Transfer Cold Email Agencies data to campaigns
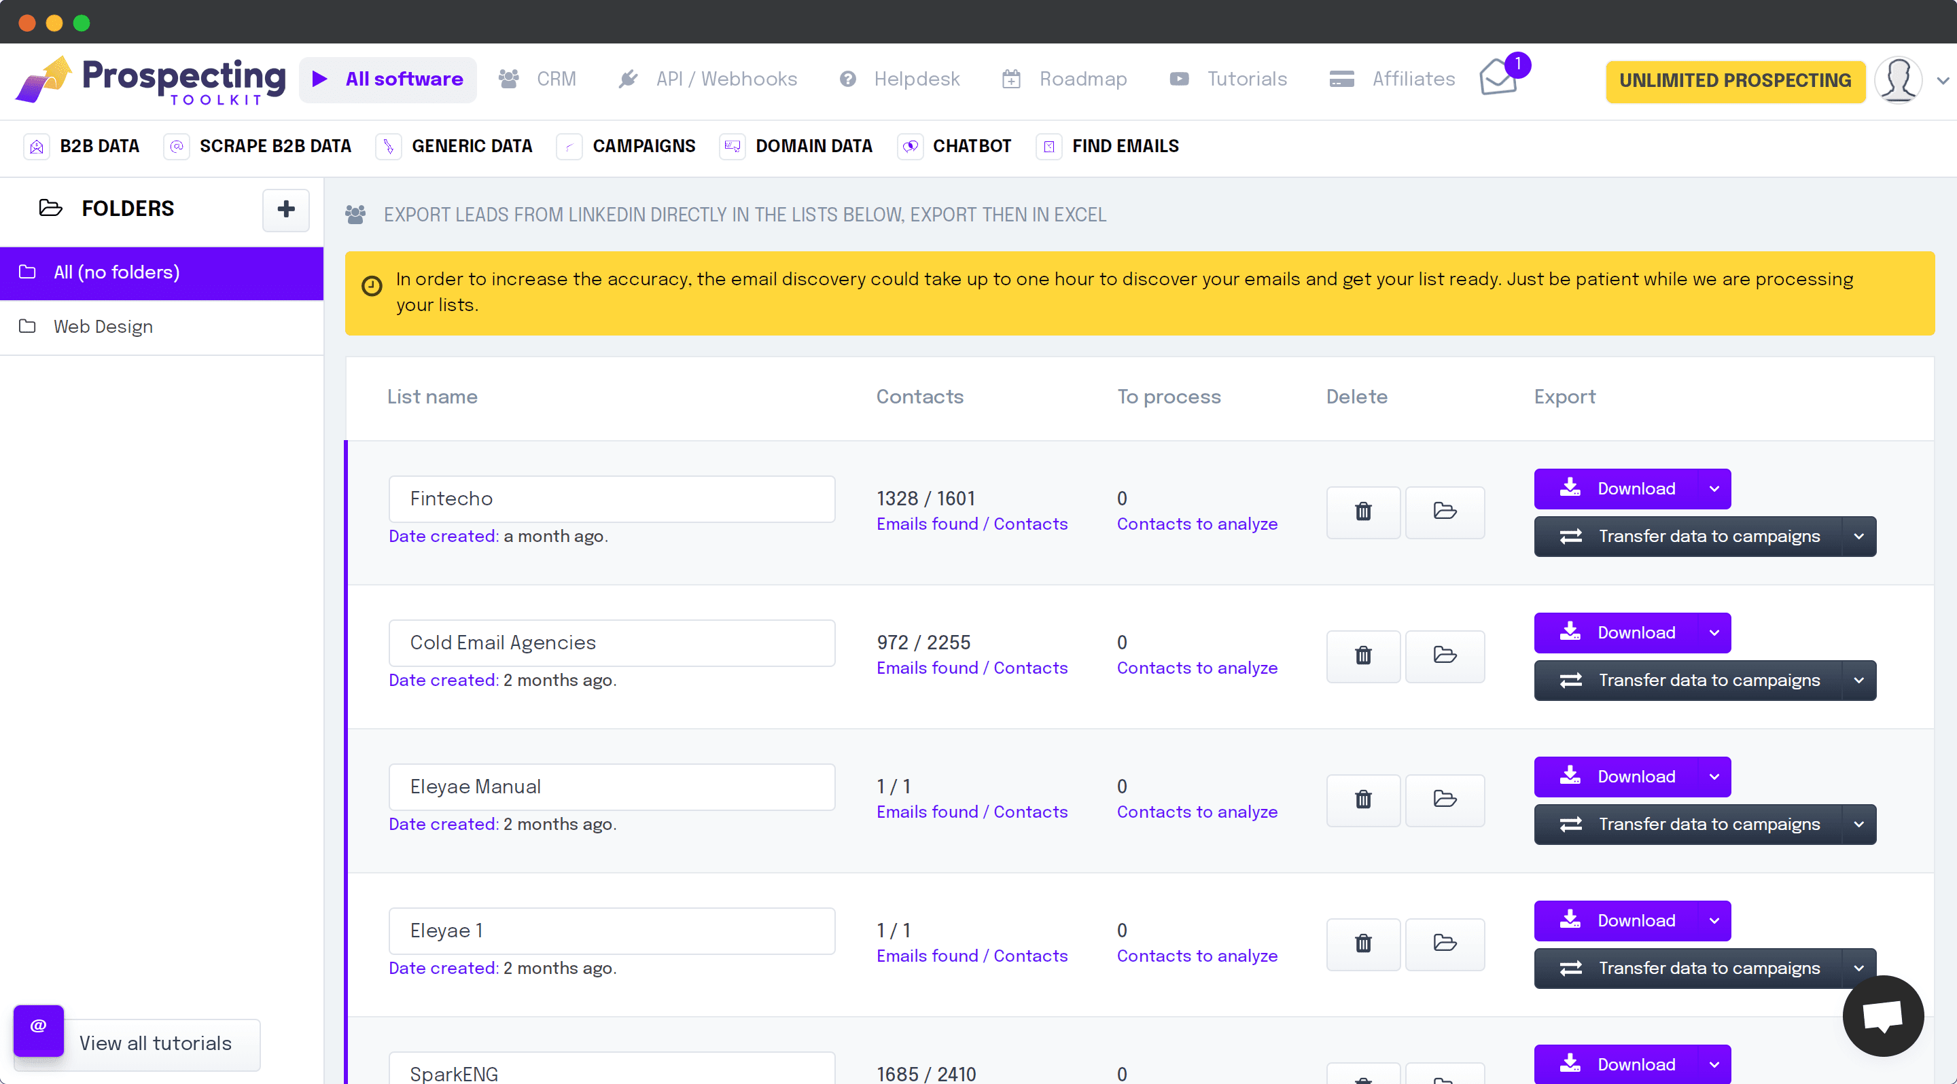The height and width of the screenshot is (1084, 1957). 1688,681
